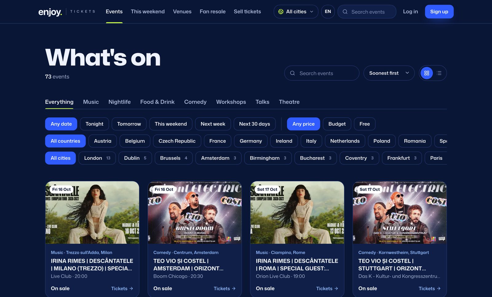The image size is (492, 297).
Task: Select the Free price filter
Action: (x=364, y=124)
